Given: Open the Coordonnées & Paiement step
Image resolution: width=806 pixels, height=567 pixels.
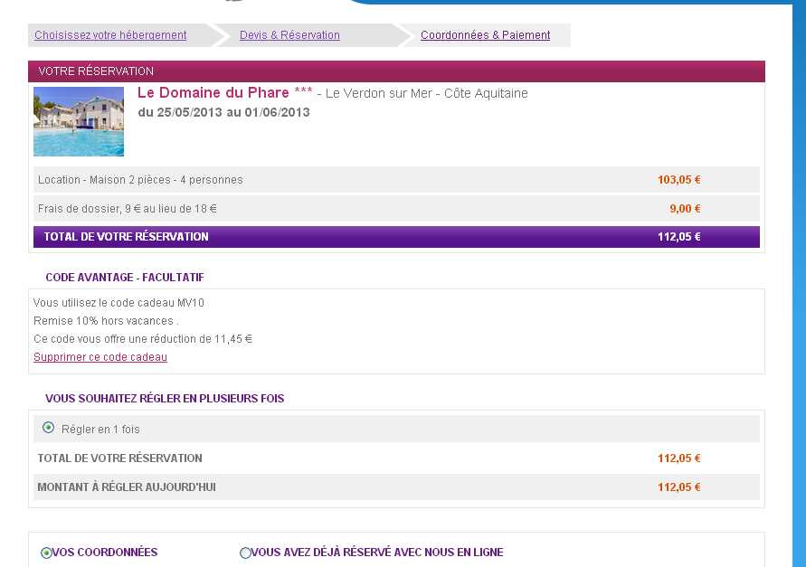Looking at the screenshot, I should coord(485,35).
